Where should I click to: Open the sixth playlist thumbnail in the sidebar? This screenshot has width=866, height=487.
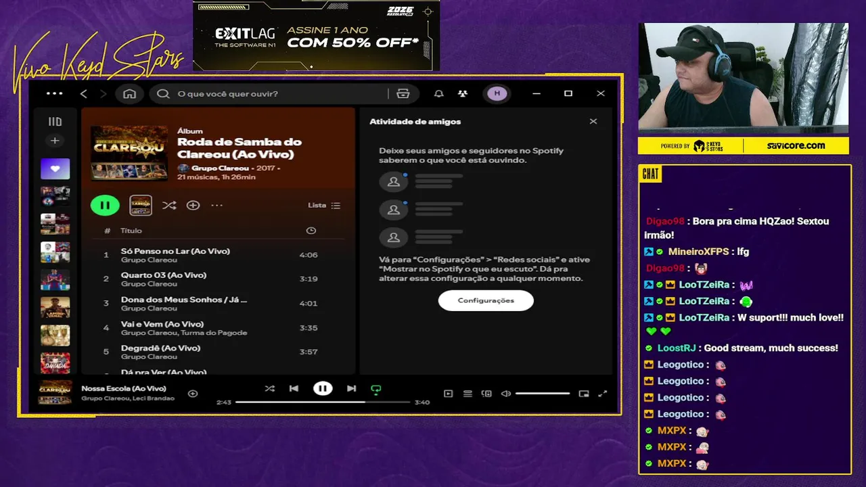tap(55, 307)
